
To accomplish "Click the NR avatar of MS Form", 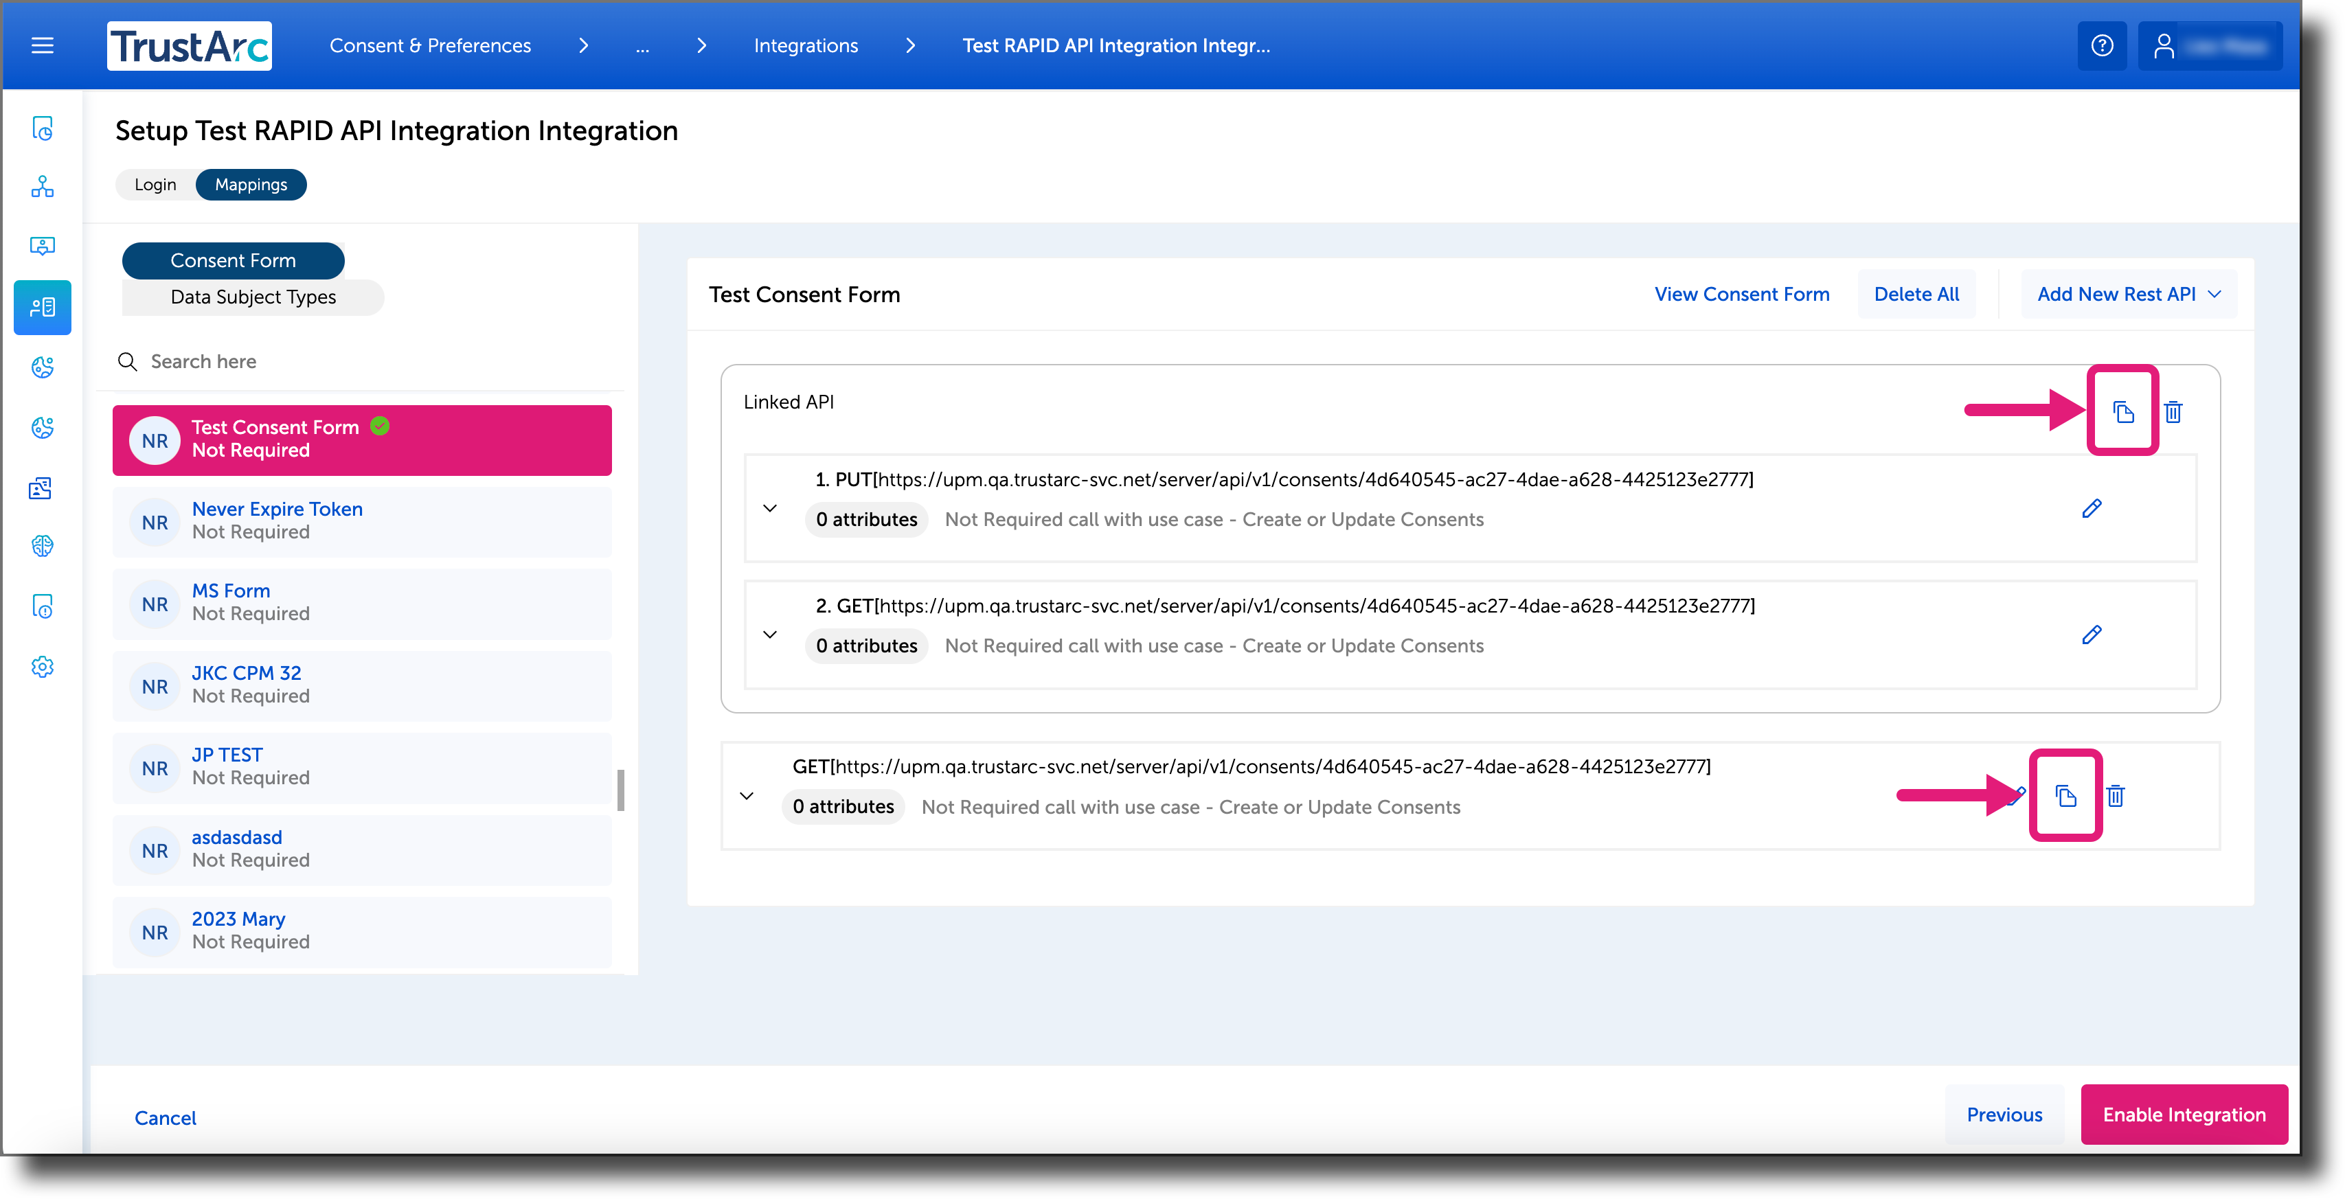I will pos(155,604).
